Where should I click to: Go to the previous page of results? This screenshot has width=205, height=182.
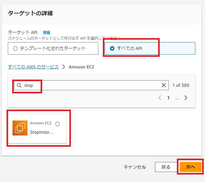[160, 98]
